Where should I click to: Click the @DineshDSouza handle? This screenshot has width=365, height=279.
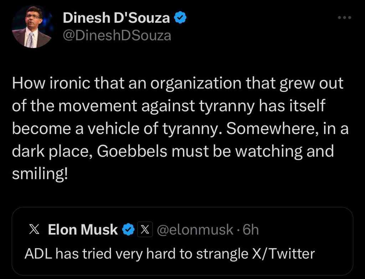point(117,35)
